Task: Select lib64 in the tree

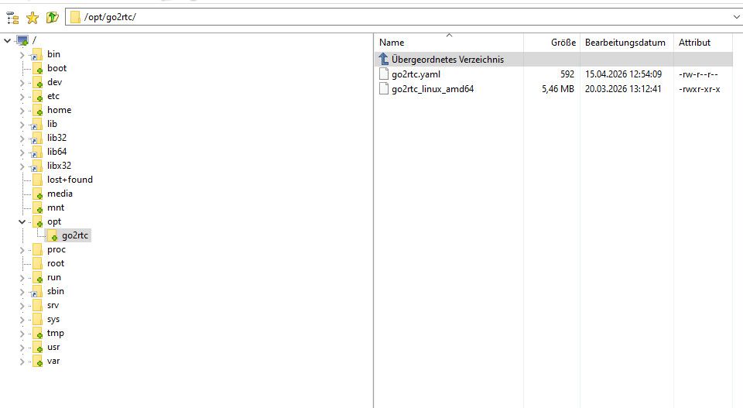Action: coord(56,152)
